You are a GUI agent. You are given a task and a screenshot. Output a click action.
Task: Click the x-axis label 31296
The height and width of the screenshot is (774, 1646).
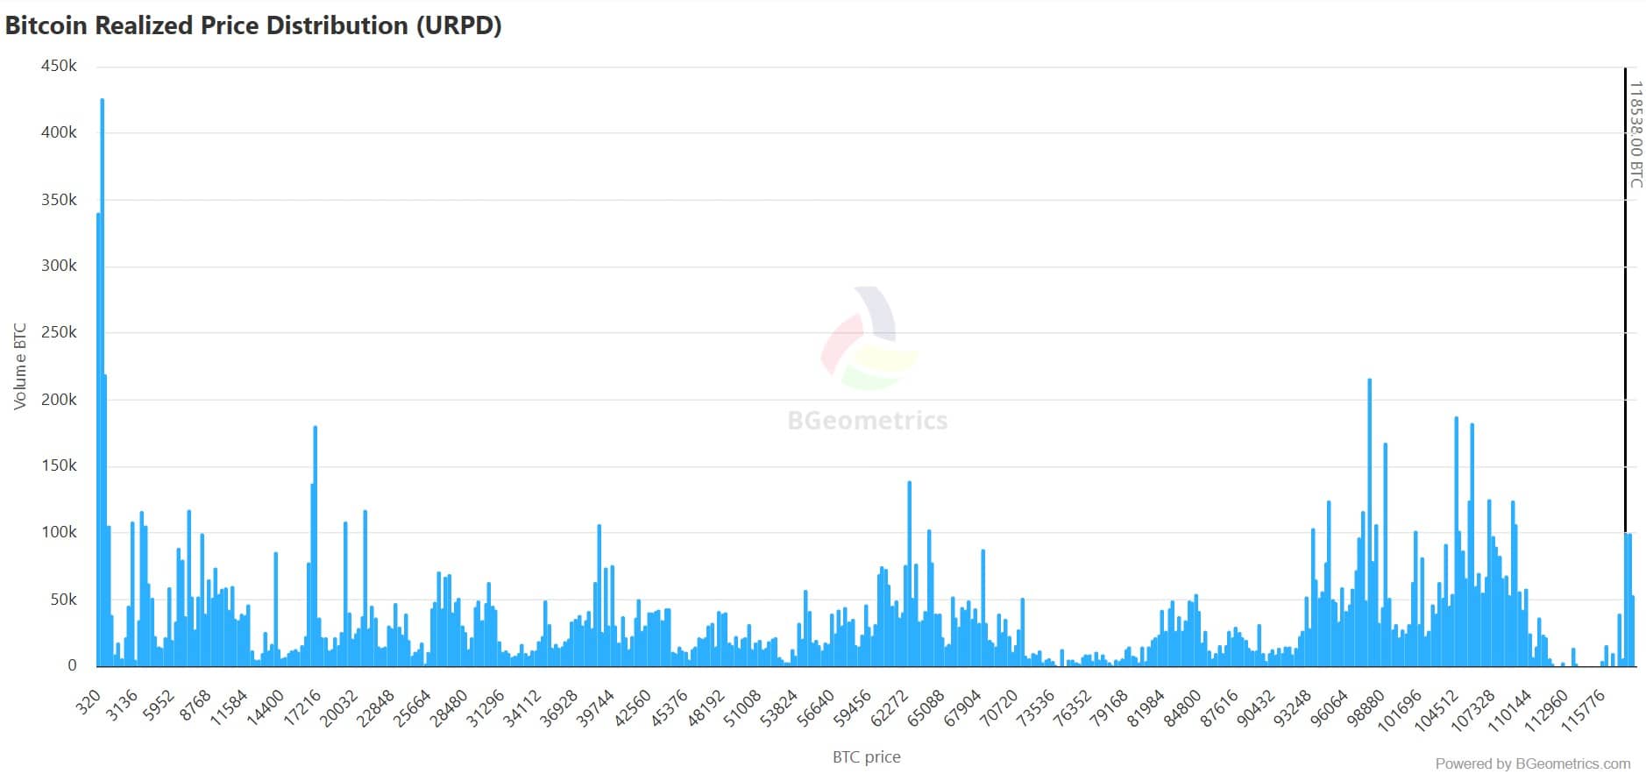pyautogui.click(x=485, y=708)
